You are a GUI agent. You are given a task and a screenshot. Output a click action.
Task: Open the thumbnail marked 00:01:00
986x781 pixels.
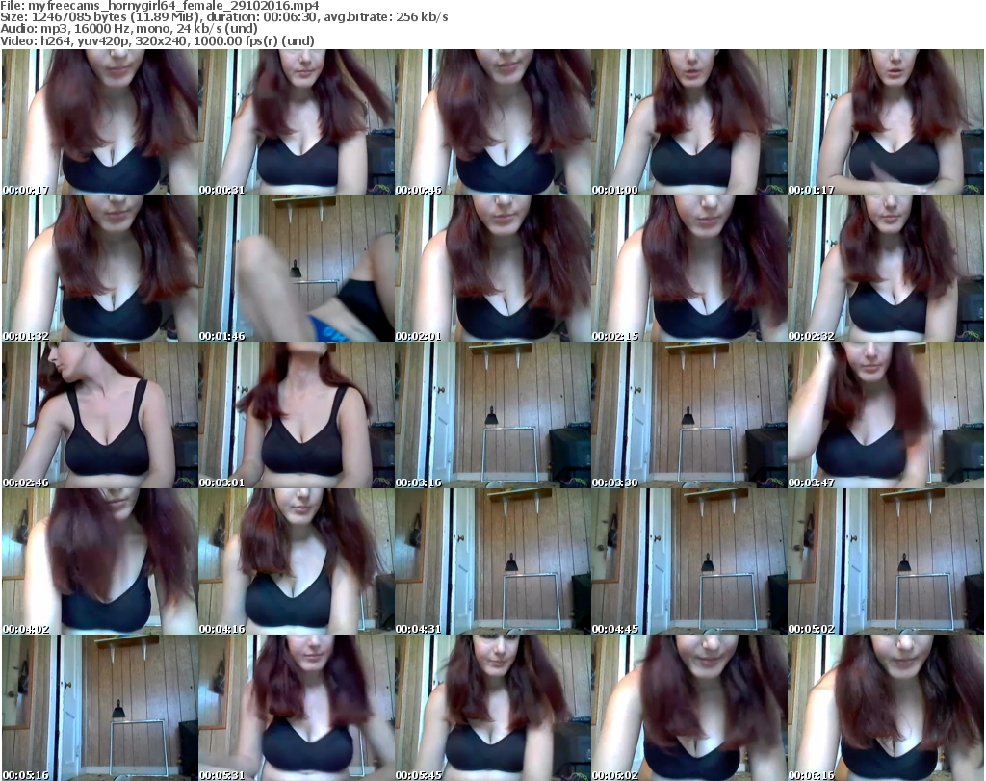coord(688,122)
